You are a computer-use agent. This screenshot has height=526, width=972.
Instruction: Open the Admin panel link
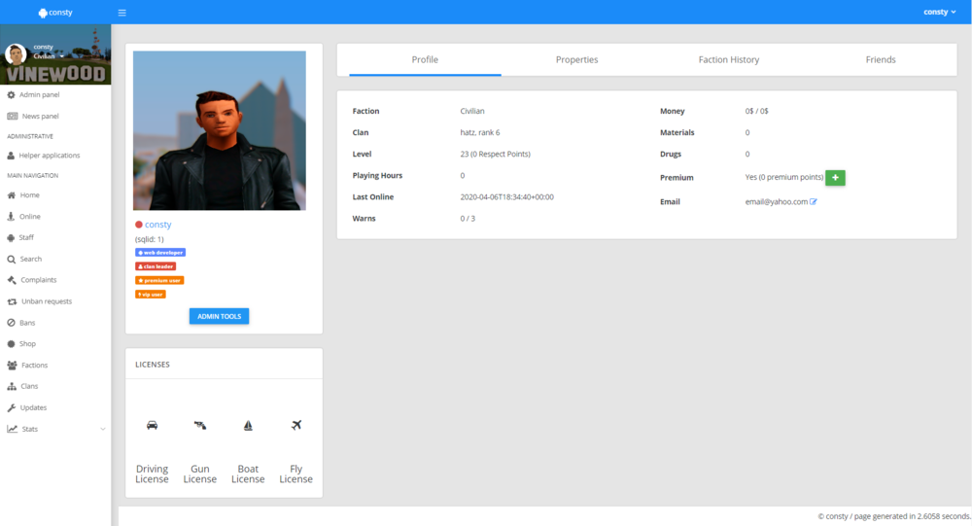pos(40,95)
